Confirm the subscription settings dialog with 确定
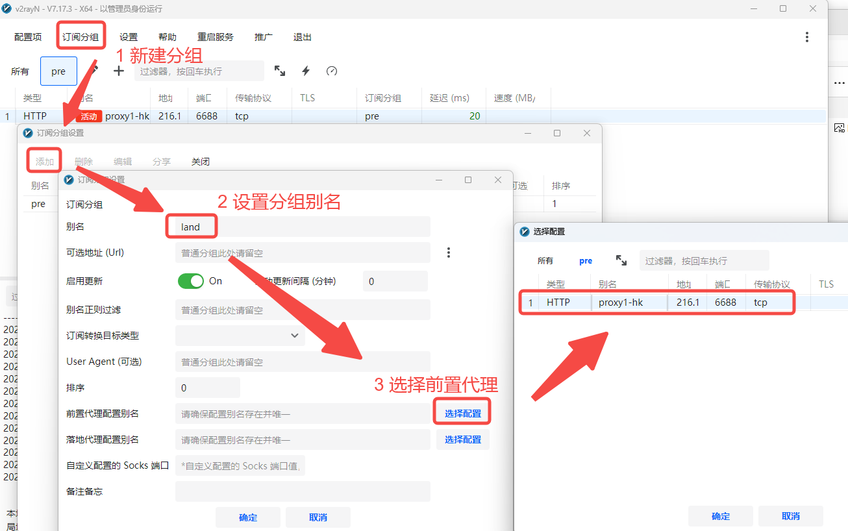848x531 pixels. [248, 517]
